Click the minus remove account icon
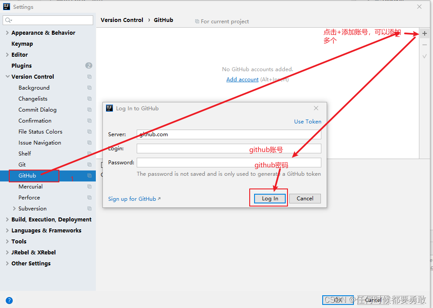The width and height of the screenshot is (433, 308). click(425, 45)
